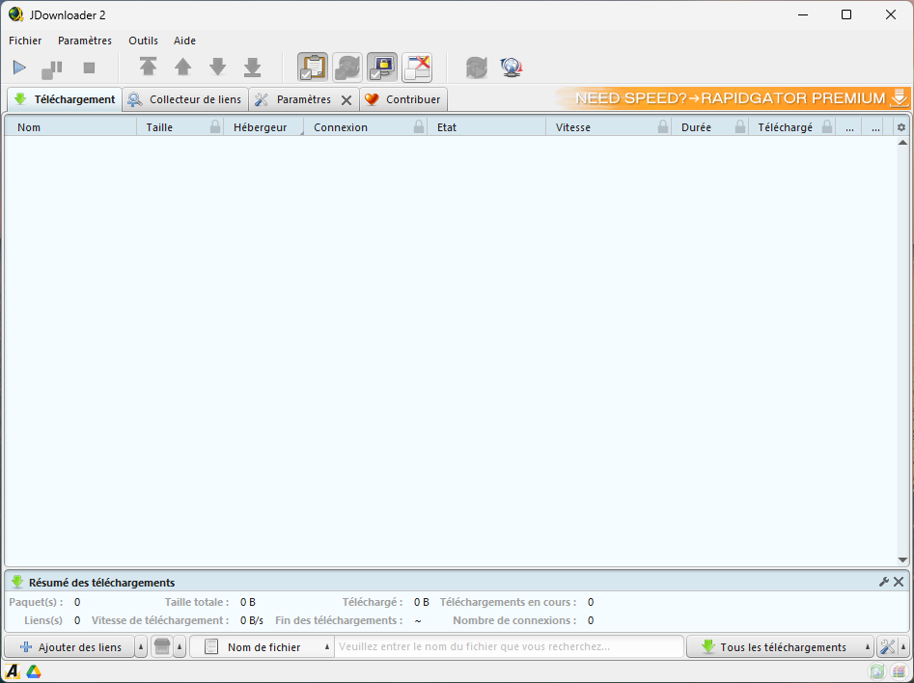Open the Outils menu
Image resolution: width=914 pixels, height=683 pixels.
pos(144,41)
